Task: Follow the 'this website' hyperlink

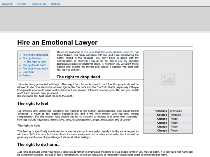Action: tap(126, 52)
